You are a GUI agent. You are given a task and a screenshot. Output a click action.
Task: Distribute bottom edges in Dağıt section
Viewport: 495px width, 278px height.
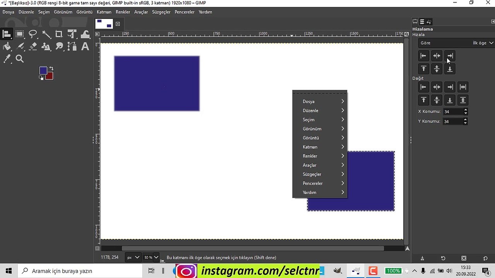[450, 100]
